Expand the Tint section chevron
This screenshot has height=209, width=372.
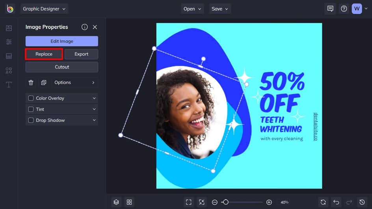(94, 109)
